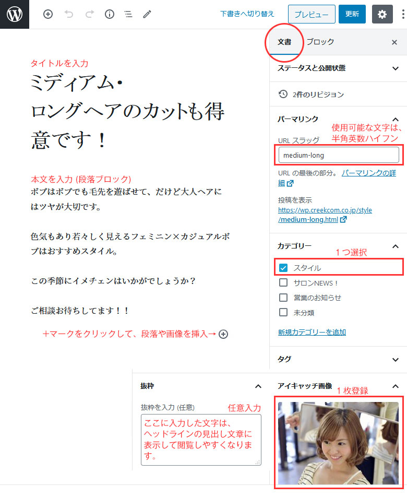Image resolution: width=407 pixels, height=497 pixels.
Task: Expand the タグ panel
Action: coord(338,359)
